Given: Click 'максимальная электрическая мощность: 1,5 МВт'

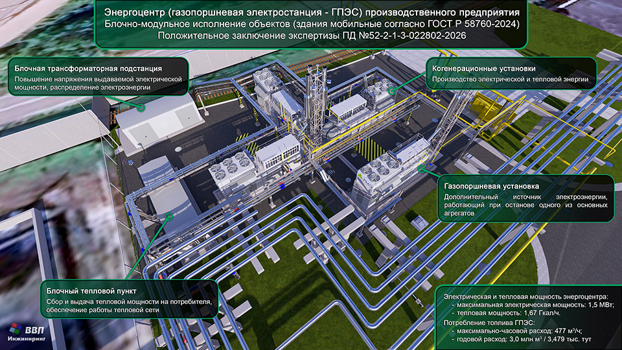Looking at the screenshot, I should (x=536, y=305).
